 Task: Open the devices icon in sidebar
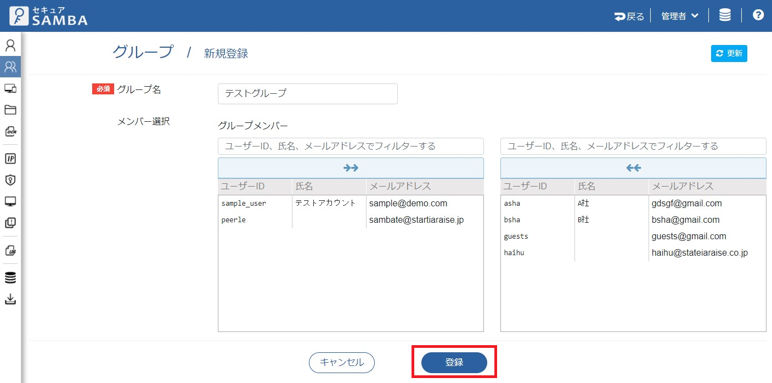[10, 88]
